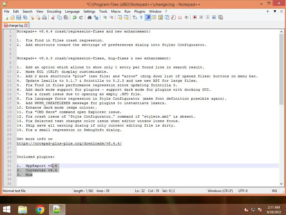Undo the last edit via green arrow
Viewport: 286px width, 215px height.
[x=74, y=18]
